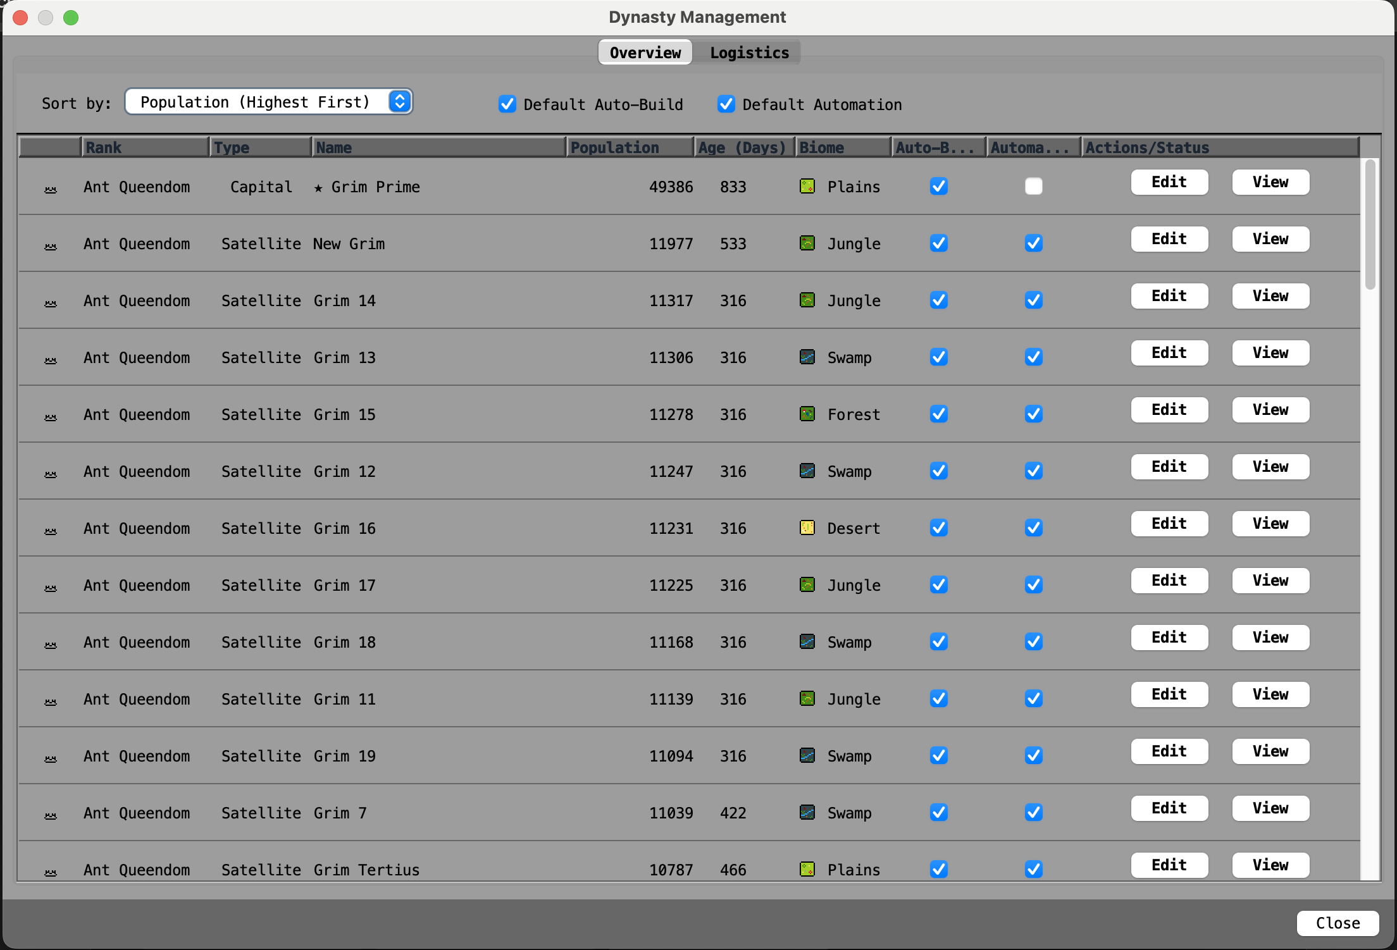The image size is (1397, 950).
Task: Click the Jungle biome icon for New Grim
Action: click(x=807, y=243)
